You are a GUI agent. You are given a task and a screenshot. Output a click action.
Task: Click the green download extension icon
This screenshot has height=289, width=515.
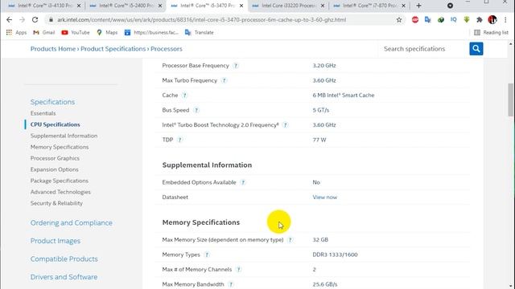467,19
